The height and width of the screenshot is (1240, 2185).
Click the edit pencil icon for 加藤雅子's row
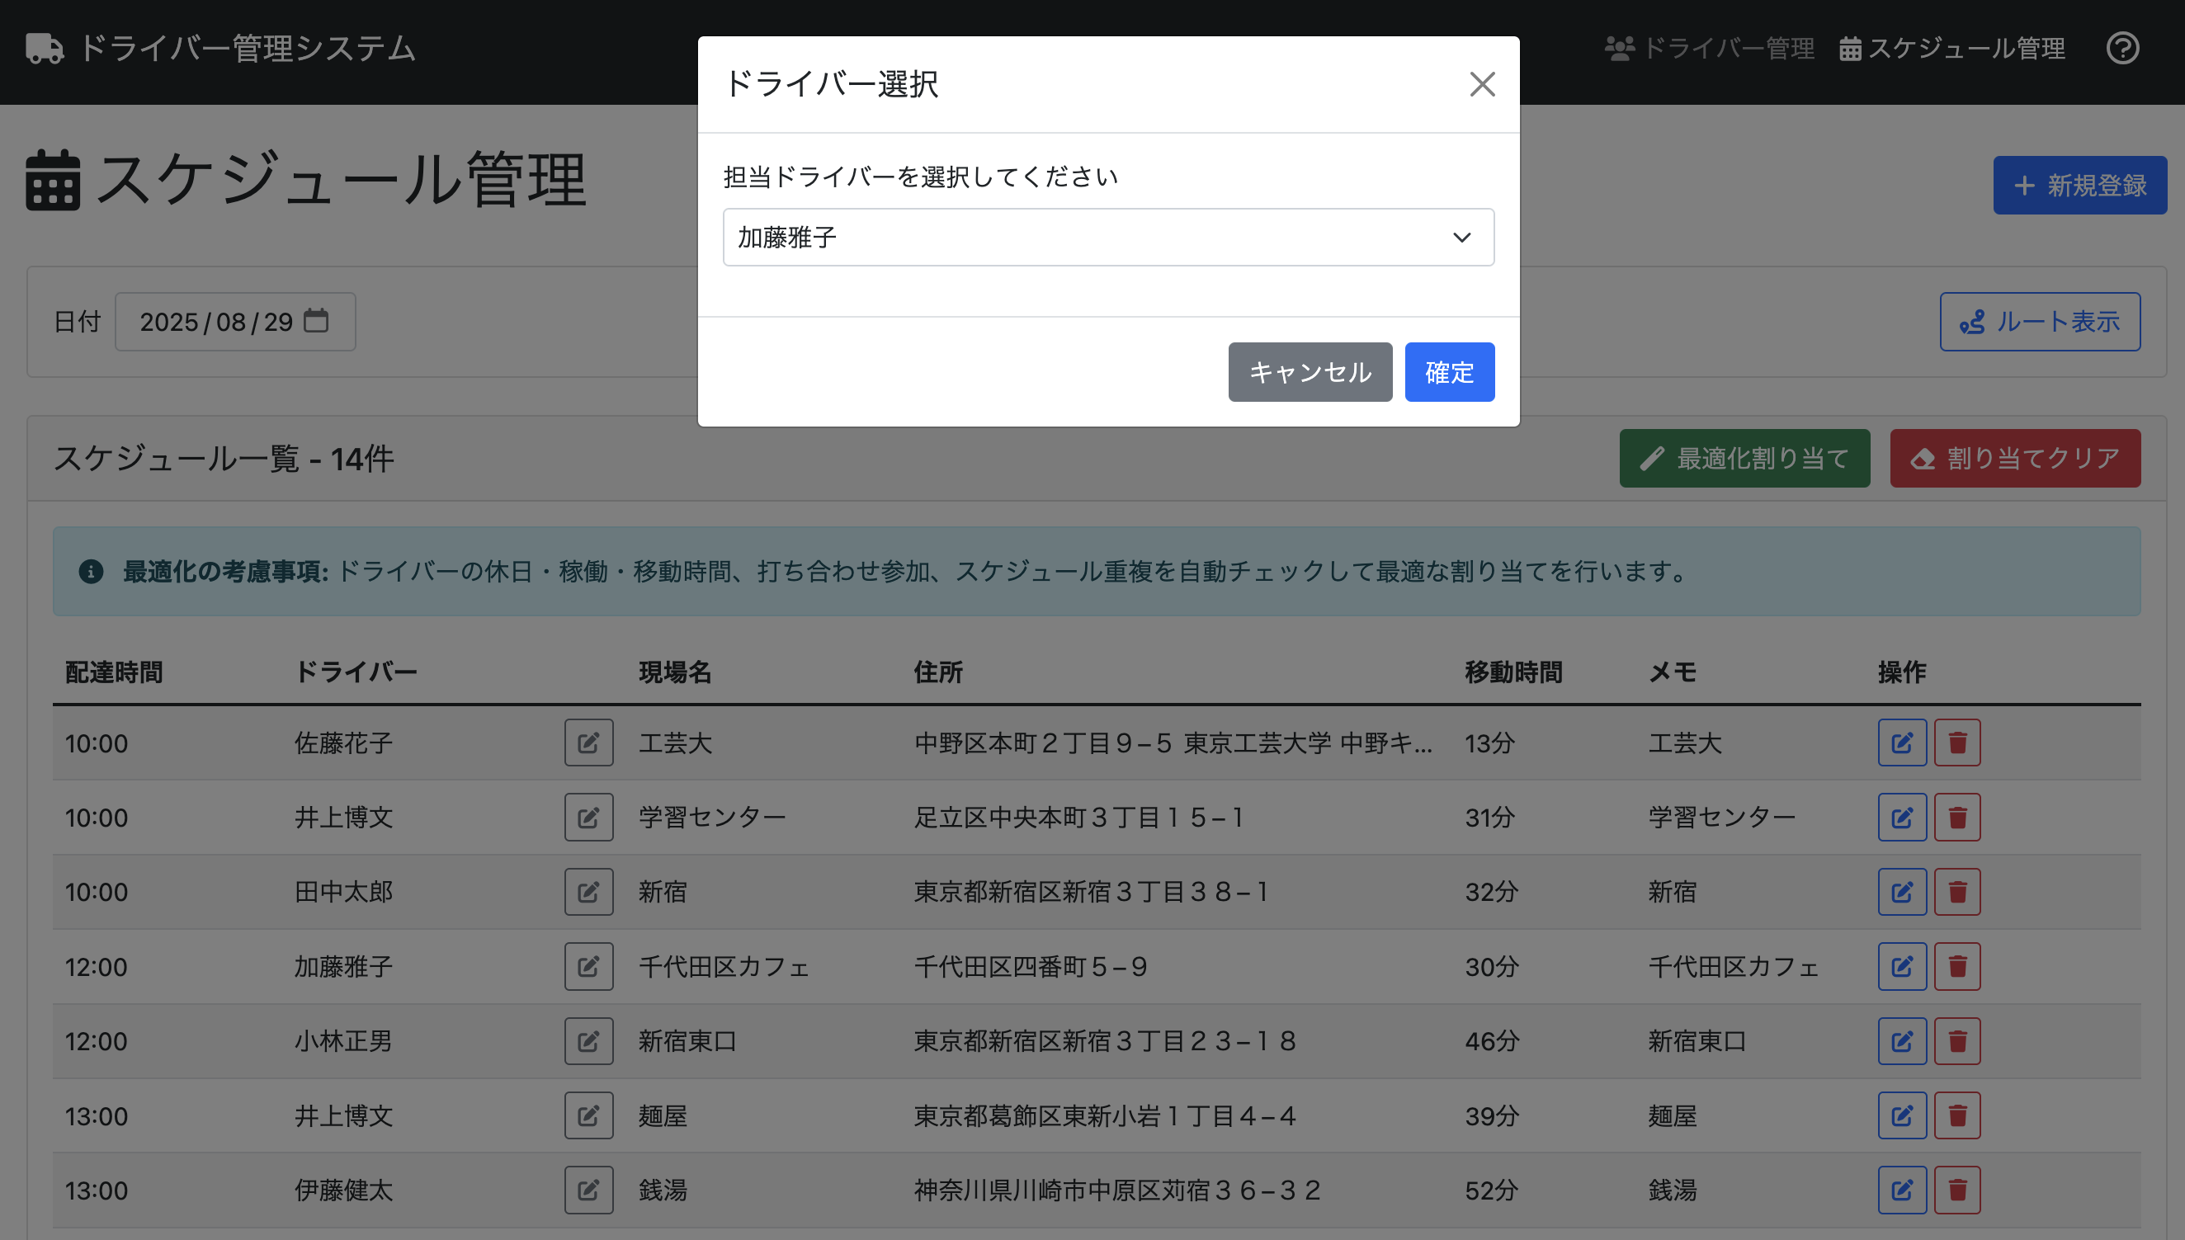click(x=588, y=966)
